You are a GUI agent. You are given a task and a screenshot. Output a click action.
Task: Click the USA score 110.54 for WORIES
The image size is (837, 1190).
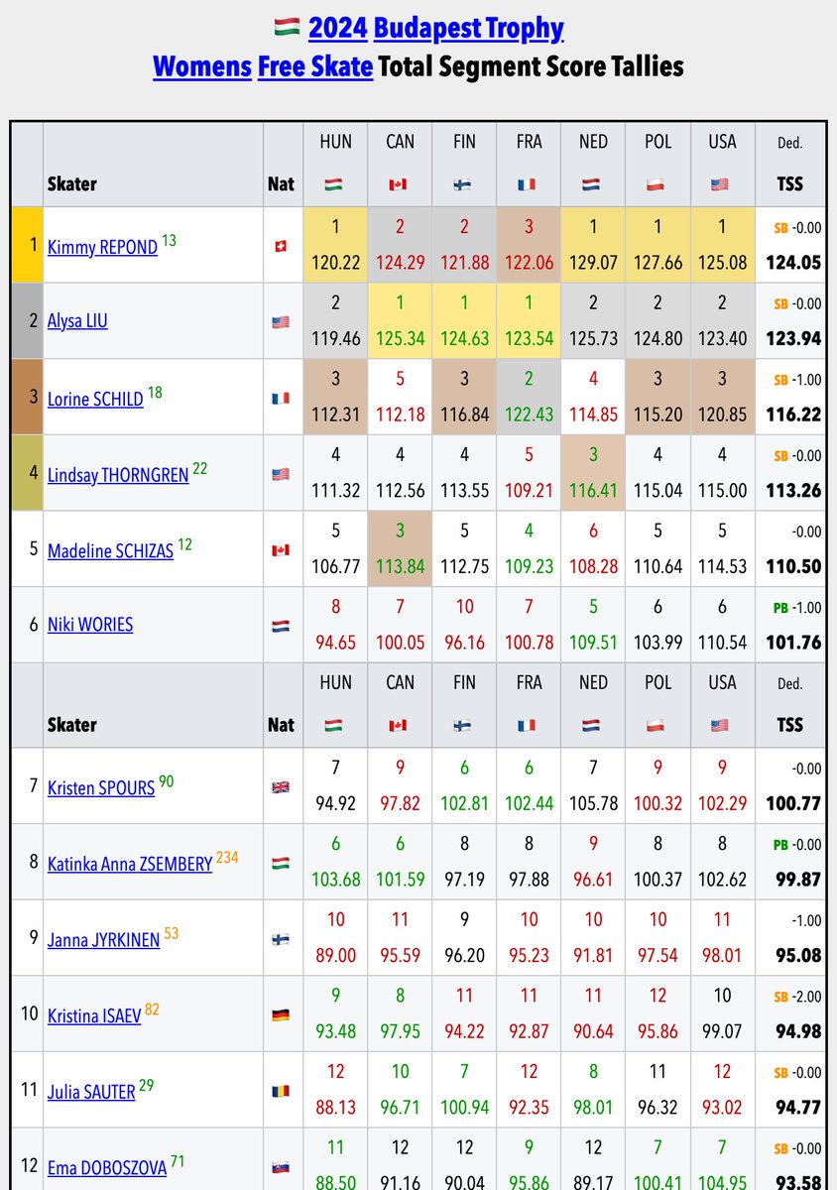pyautogui.click(x=722, y=642)
